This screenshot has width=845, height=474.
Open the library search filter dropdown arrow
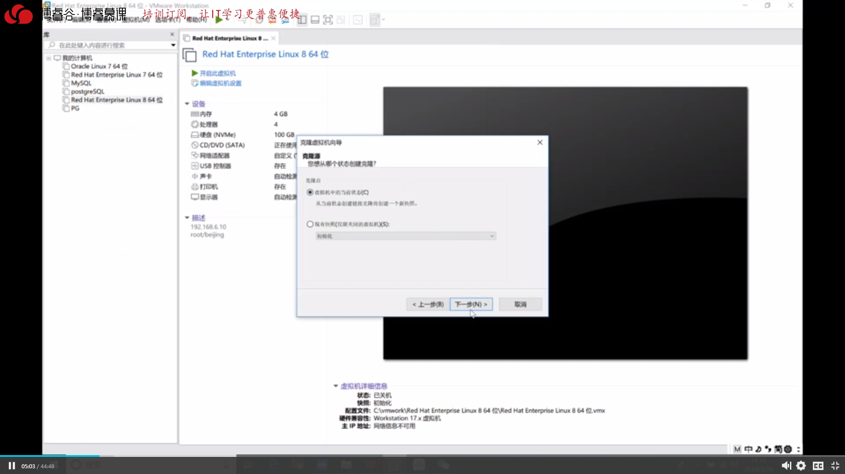(x=173, y=45)
